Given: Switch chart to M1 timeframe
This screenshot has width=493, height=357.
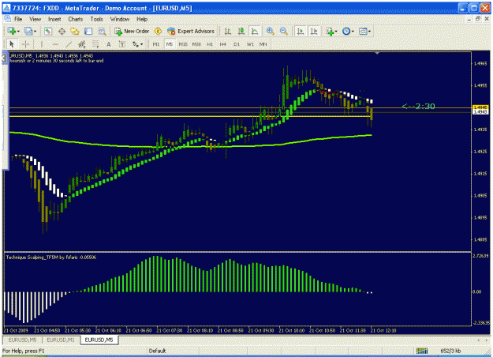Looking at the screenshot, I should coord(156,44).
